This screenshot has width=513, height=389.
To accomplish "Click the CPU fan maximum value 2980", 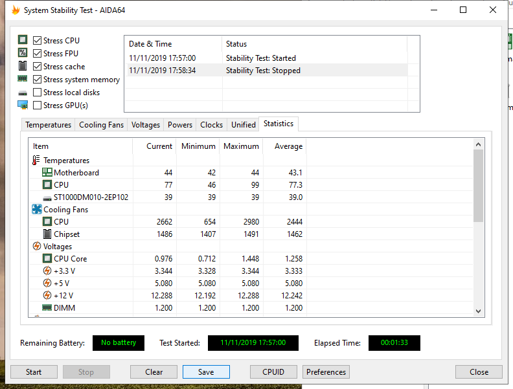I will pos(251,222).
